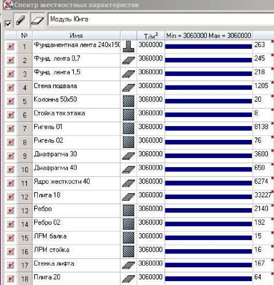Select the Диафрагма 40 name

tap(55, 168)
